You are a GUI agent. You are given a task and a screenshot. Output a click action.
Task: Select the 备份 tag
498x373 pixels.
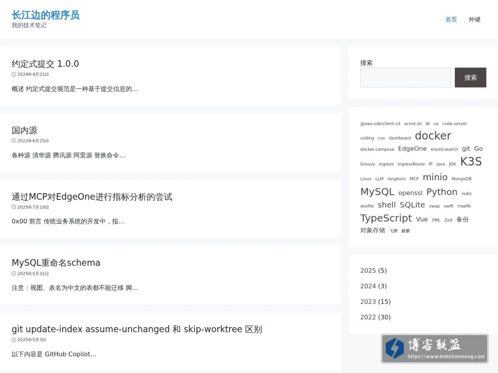tap(463, 219)
